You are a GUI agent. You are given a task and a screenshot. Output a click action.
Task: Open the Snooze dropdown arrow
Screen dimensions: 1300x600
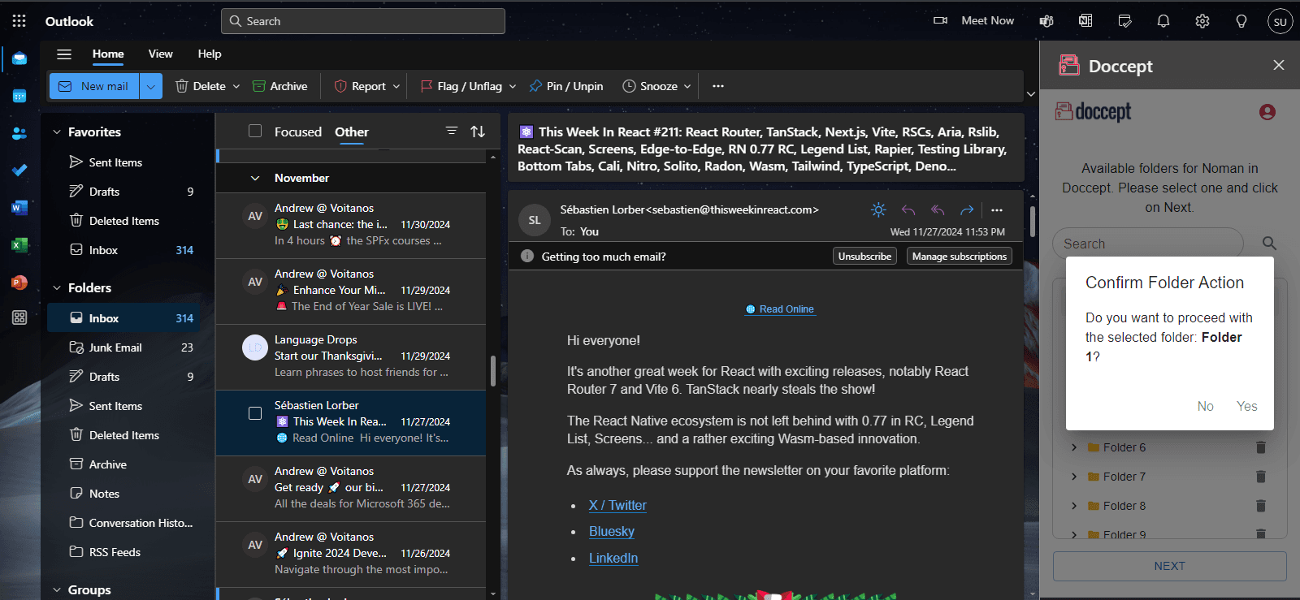pos(687,86)
